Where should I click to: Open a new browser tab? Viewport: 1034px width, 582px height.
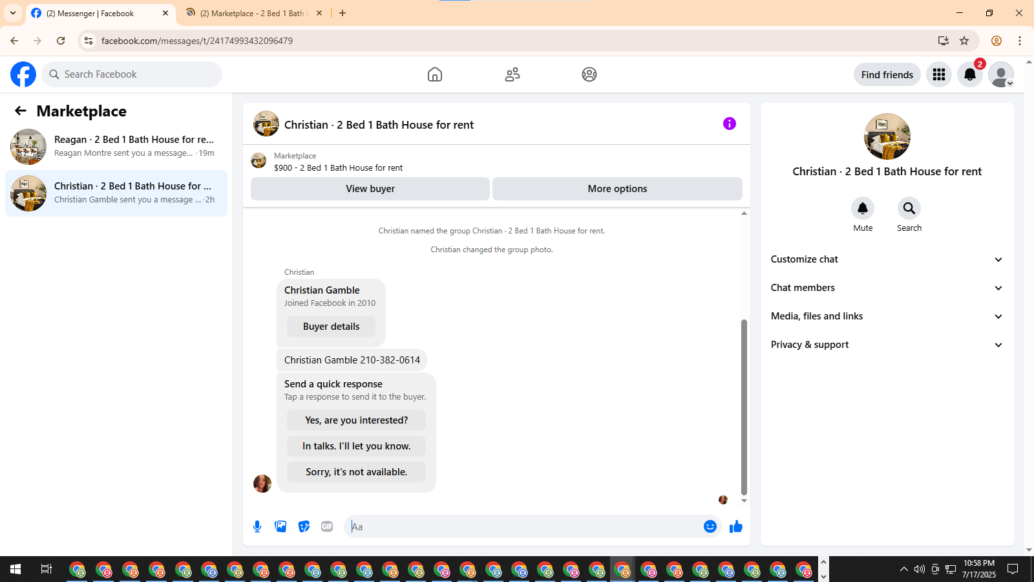343,13
